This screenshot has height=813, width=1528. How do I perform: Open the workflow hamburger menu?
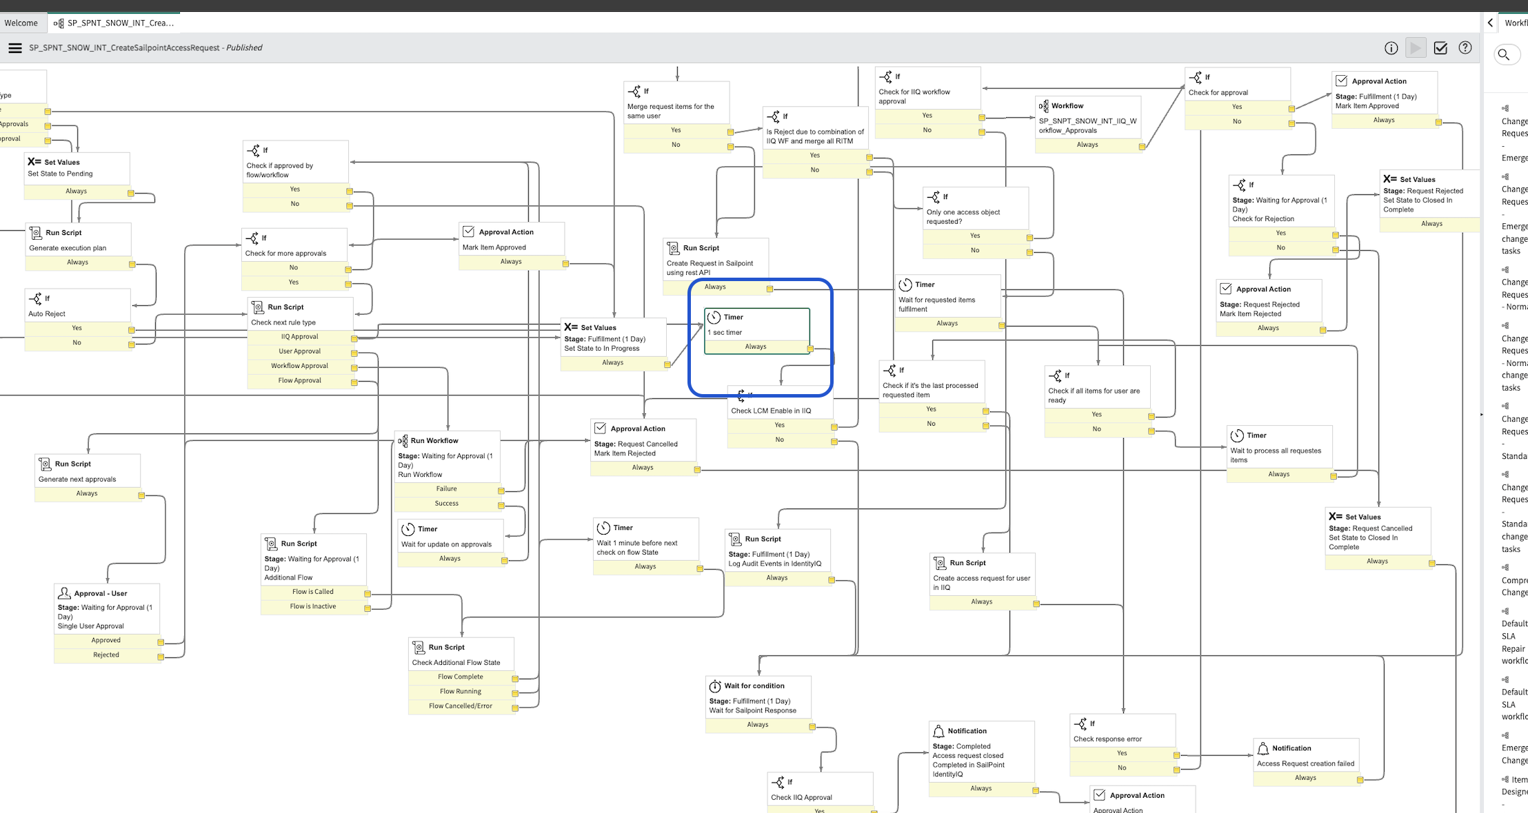click(x=14, y=48)
